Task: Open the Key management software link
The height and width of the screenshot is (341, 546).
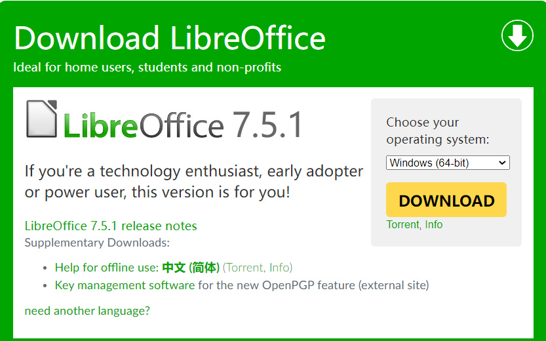Action: pos(125,285)
